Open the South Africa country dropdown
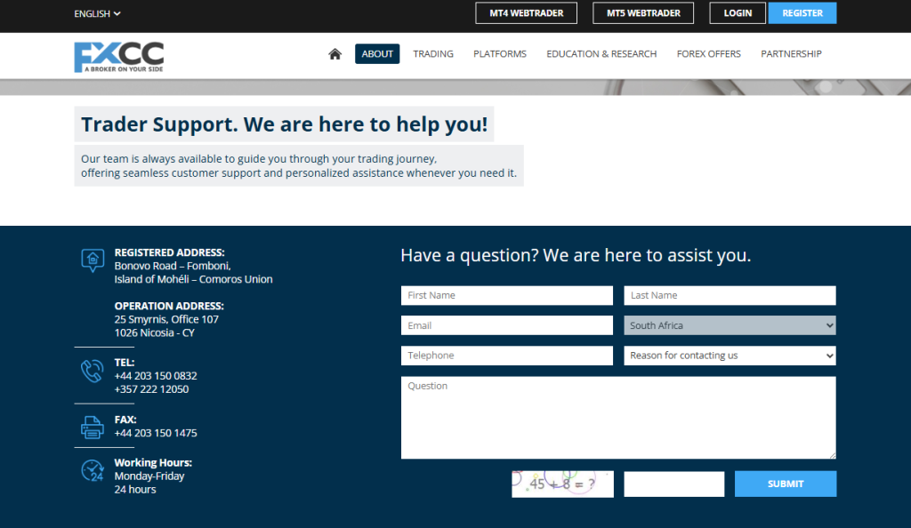This screenshot has height=528, width=911. [730, 325]
